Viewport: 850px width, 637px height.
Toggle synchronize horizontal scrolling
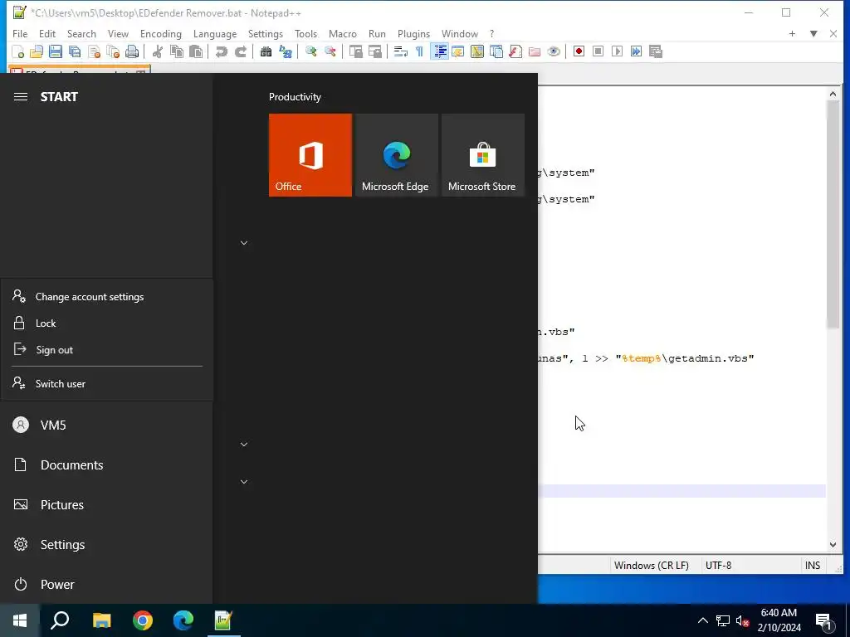point(374,51)
